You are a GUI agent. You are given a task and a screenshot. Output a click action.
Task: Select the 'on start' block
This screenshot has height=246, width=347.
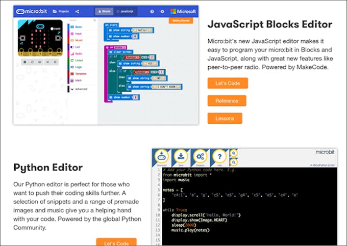112,25
